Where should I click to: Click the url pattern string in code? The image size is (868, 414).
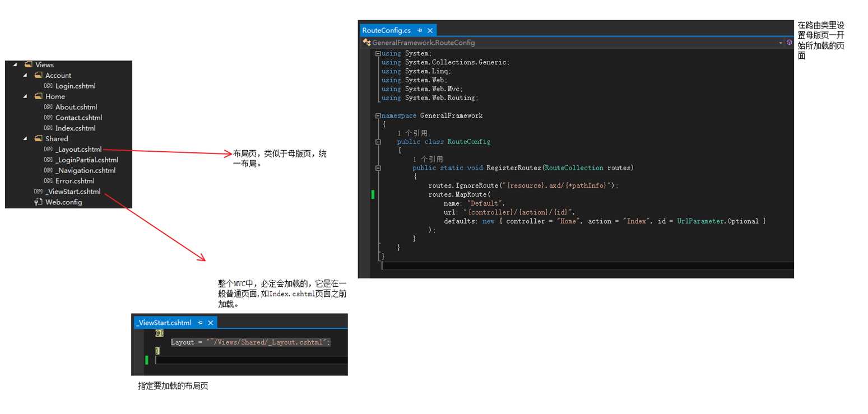coord(517,212)
